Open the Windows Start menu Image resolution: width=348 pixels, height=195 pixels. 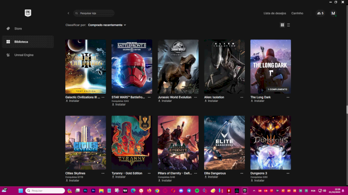coord(20,191)
